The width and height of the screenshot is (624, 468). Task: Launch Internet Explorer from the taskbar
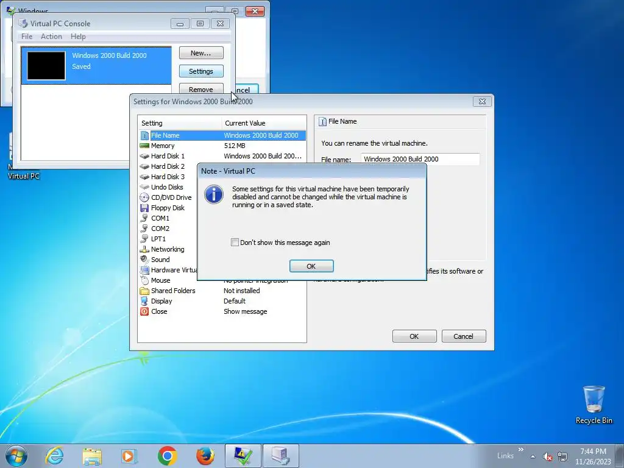point(54,456)
